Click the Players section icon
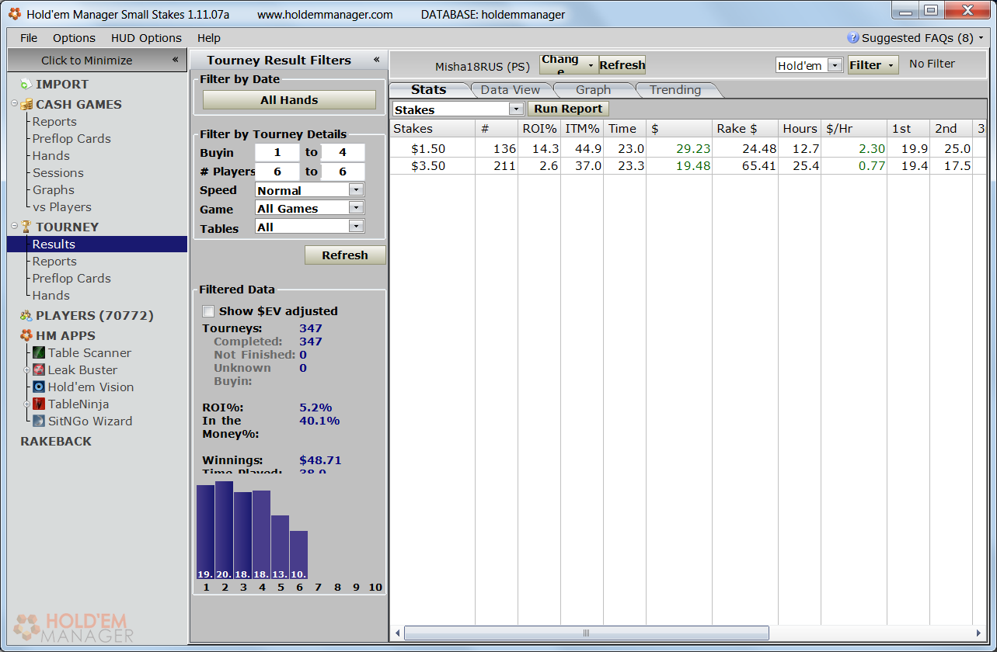 [26, 316]
